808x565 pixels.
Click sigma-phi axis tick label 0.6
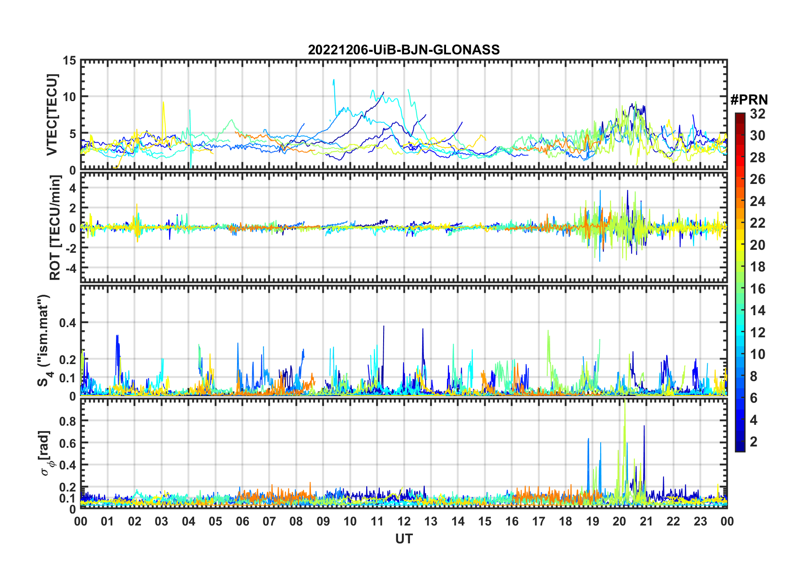pos(68,443)
